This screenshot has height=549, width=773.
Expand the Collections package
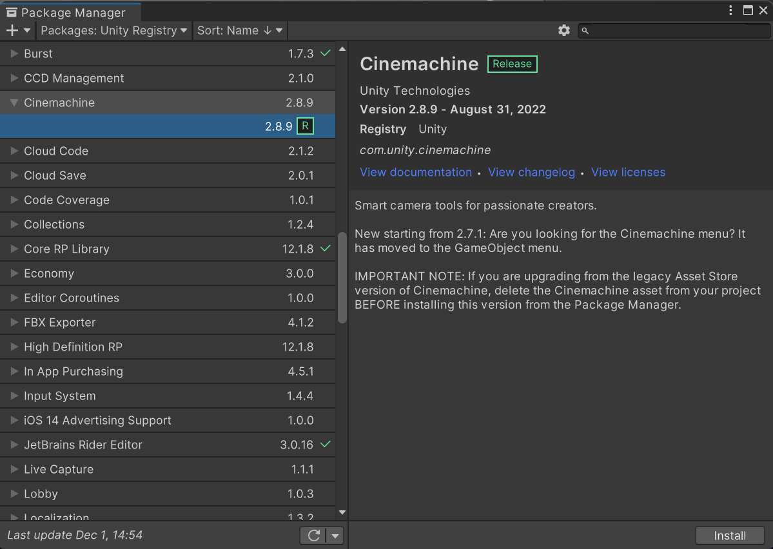(14, 224)
